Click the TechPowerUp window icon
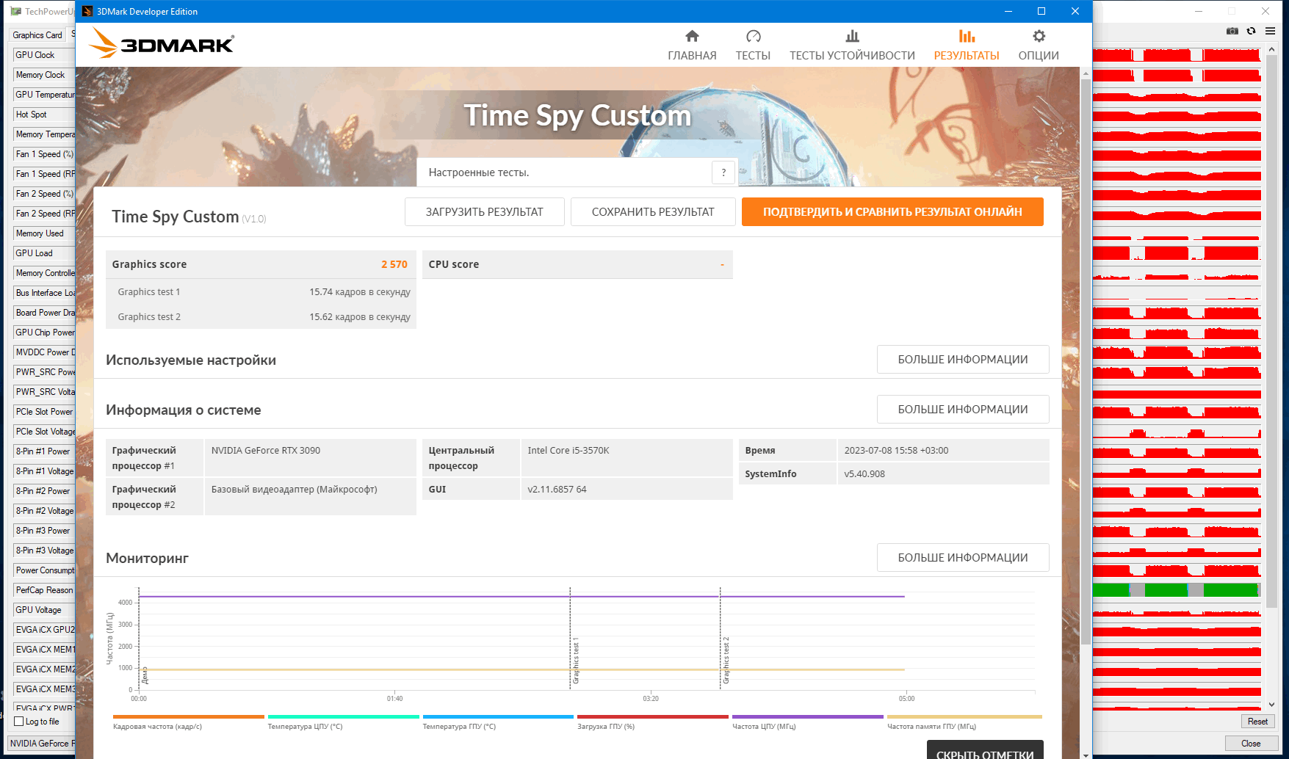The image size is (1289, 759). click(16, 11)
